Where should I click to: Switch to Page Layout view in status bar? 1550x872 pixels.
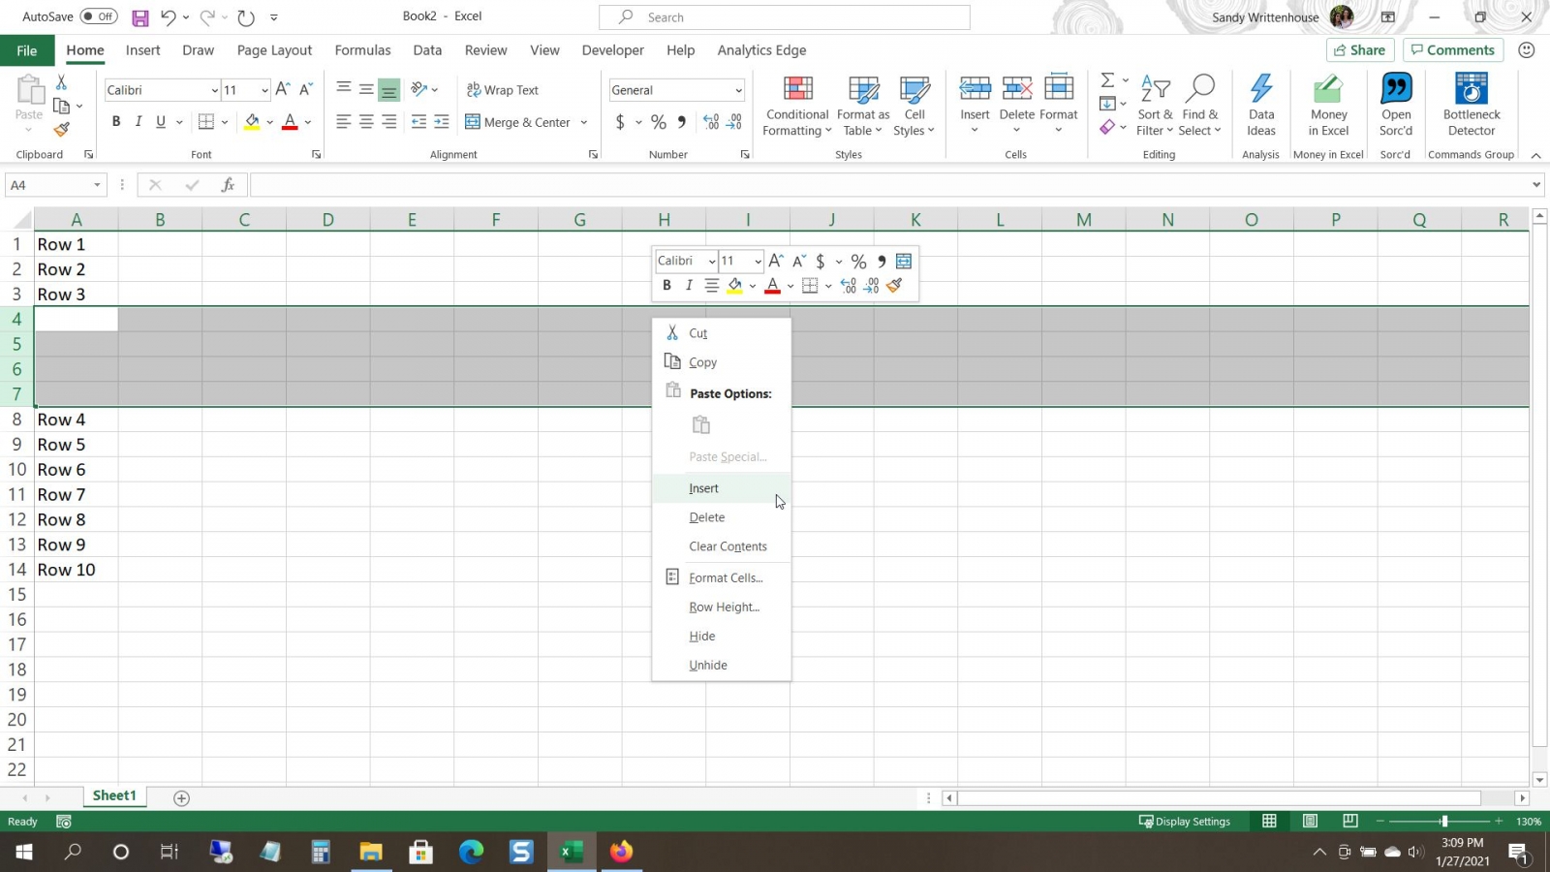tap(1310, 822)
